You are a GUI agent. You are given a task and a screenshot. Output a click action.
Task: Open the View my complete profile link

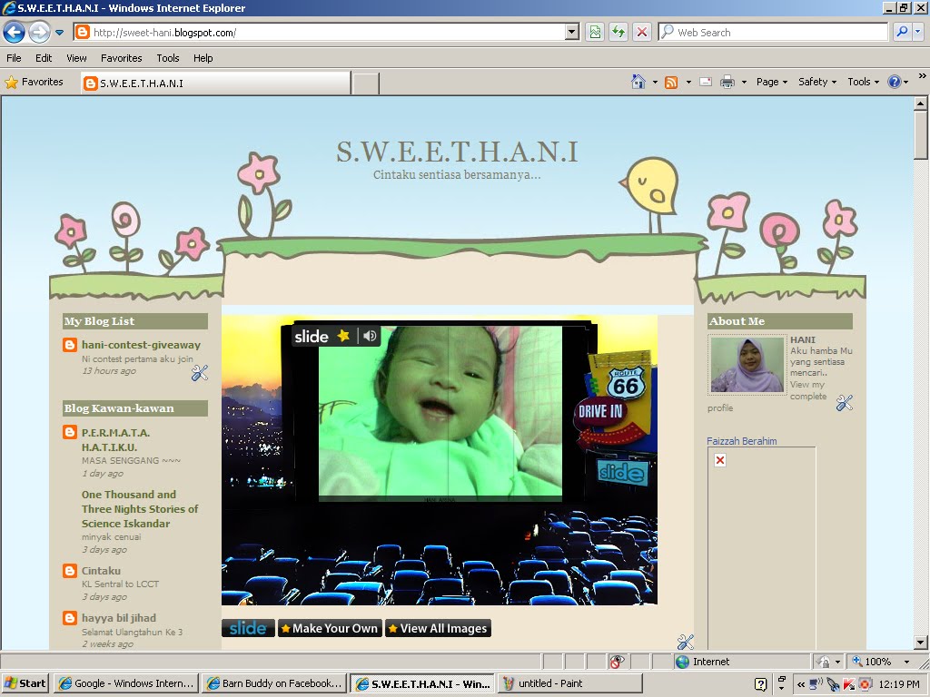pos(808,390)
